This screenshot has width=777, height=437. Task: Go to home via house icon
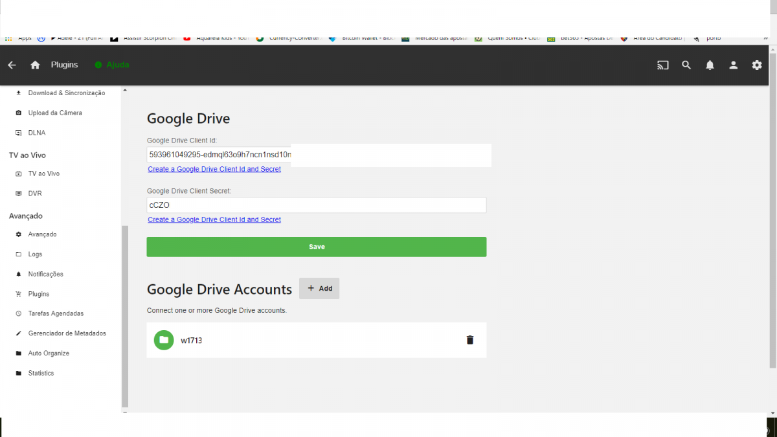(x=35, y=65)
